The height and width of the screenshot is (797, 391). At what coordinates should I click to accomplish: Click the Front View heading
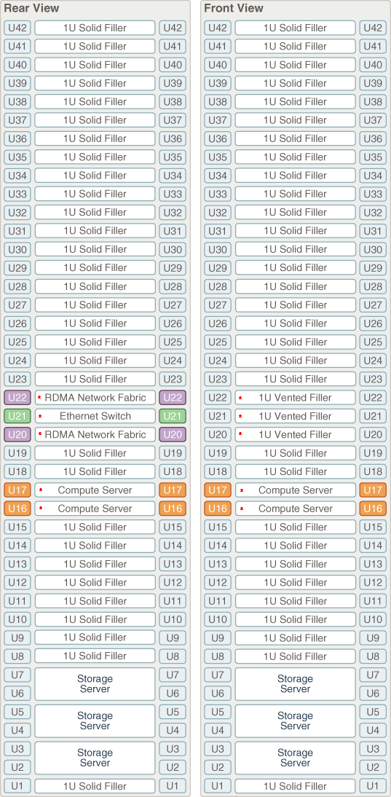pos(234,9)
